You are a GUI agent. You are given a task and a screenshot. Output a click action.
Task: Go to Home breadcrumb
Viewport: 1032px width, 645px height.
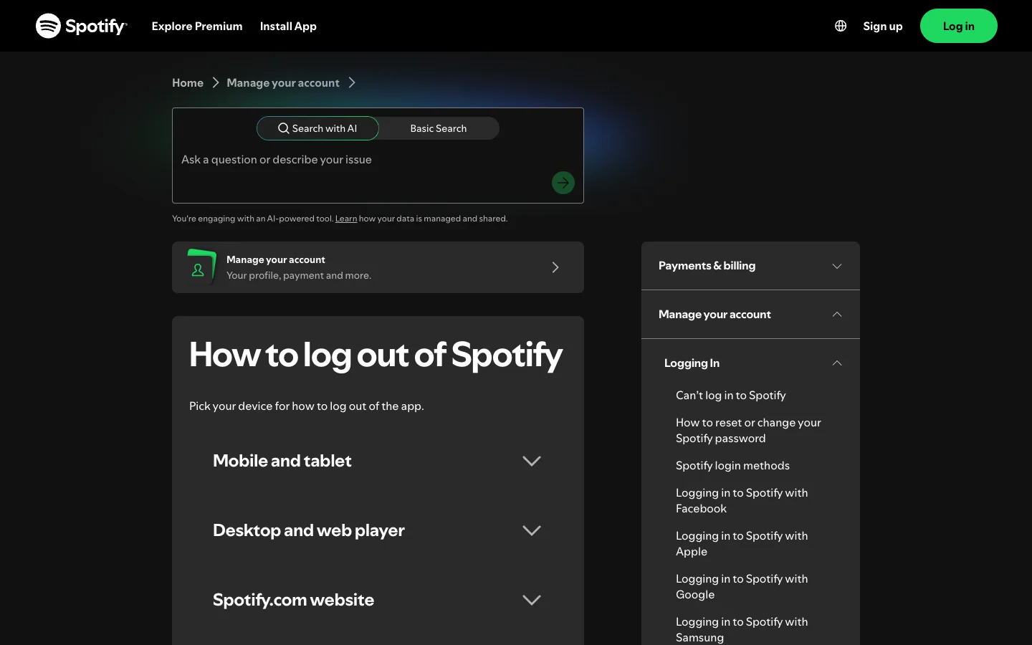point(188,83)
